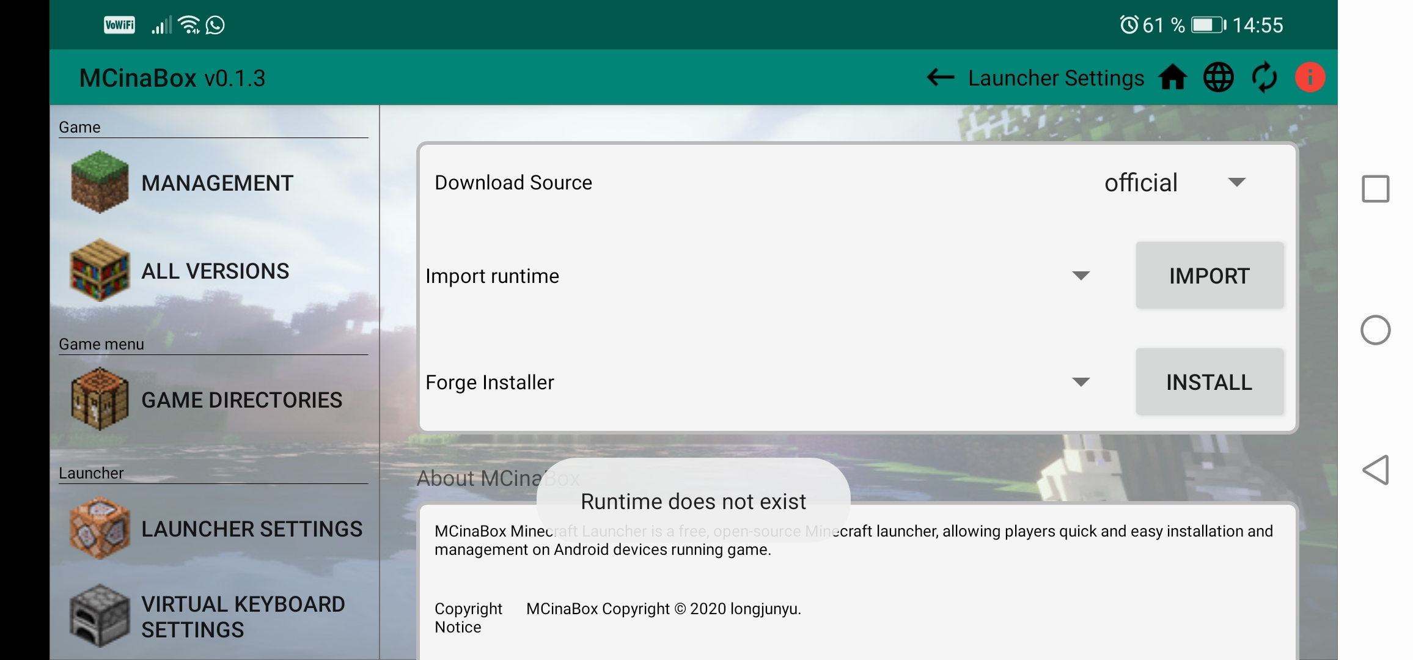
Task: Tap the furnace Virtual Keyboard icon
Action: point(100,616)
